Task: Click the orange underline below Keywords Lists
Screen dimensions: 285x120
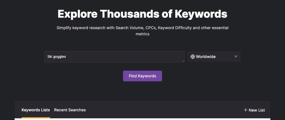Action: point(36,117)
